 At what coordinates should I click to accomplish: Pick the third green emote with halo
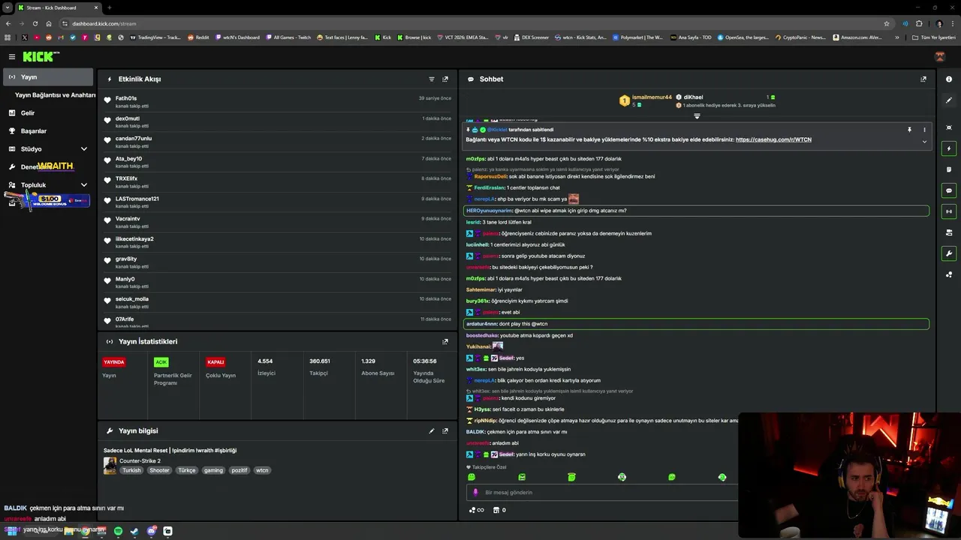(x=571, y=477)
